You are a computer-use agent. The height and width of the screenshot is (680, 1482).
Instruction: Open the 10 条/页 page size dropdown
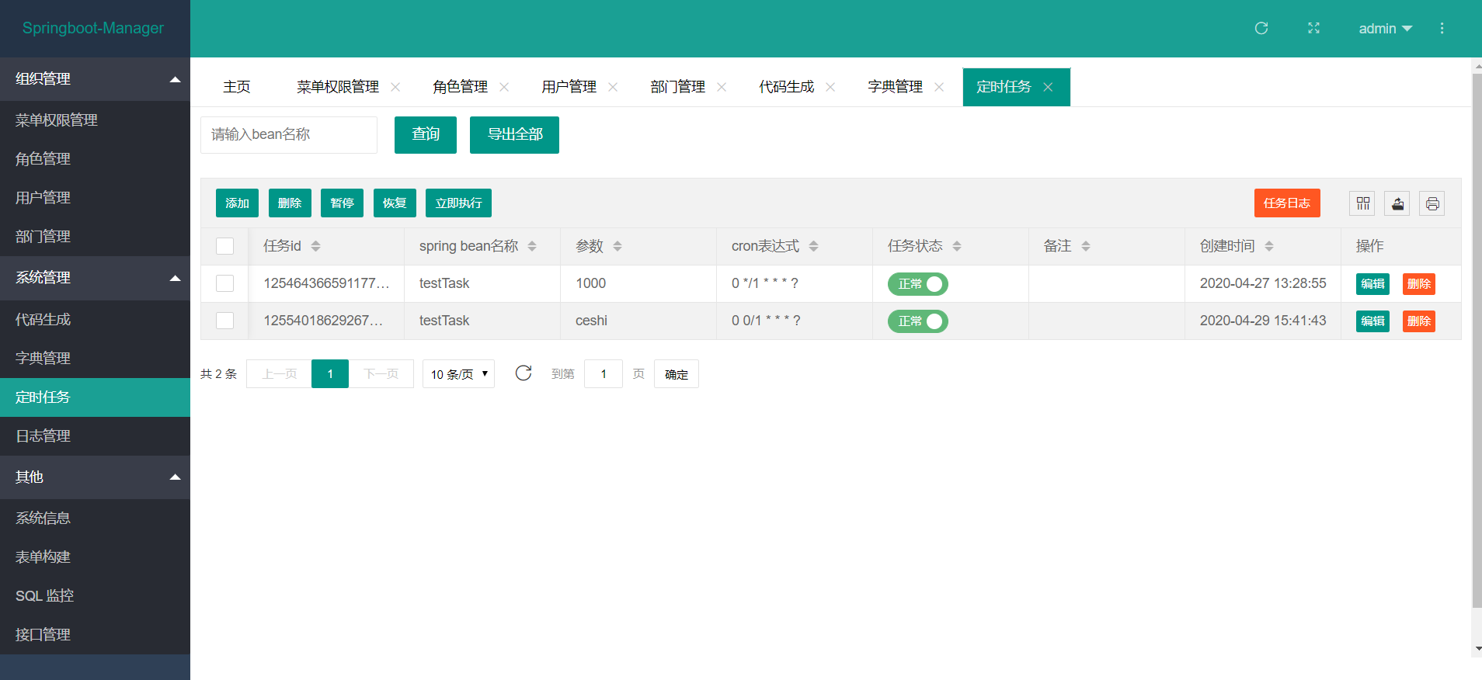coord(458,374)
